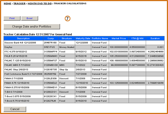Click duration value 10.2741300420
Viewport: 168px width, 114px height.
pos(155,65)
